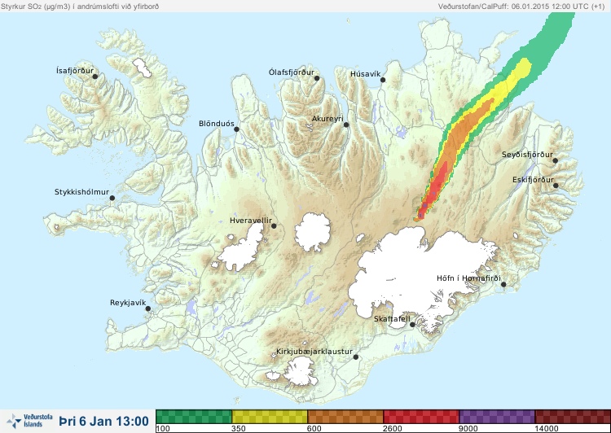Click the Akureyri city marker dot
This screenshot has height=433, width=611.
346,125
